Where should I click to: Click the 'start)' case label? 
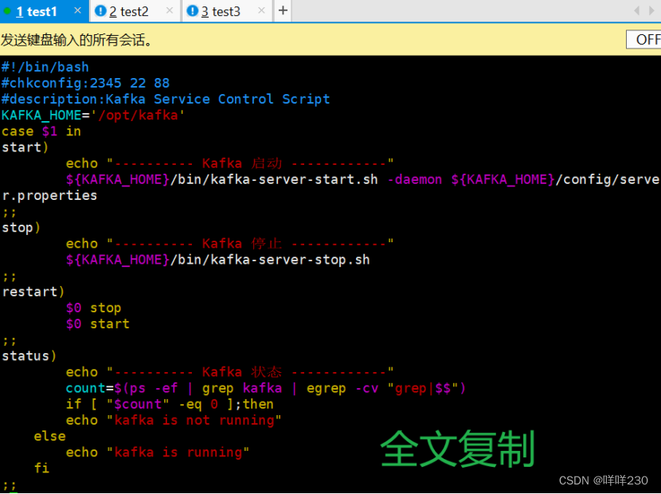pos(25,147)
